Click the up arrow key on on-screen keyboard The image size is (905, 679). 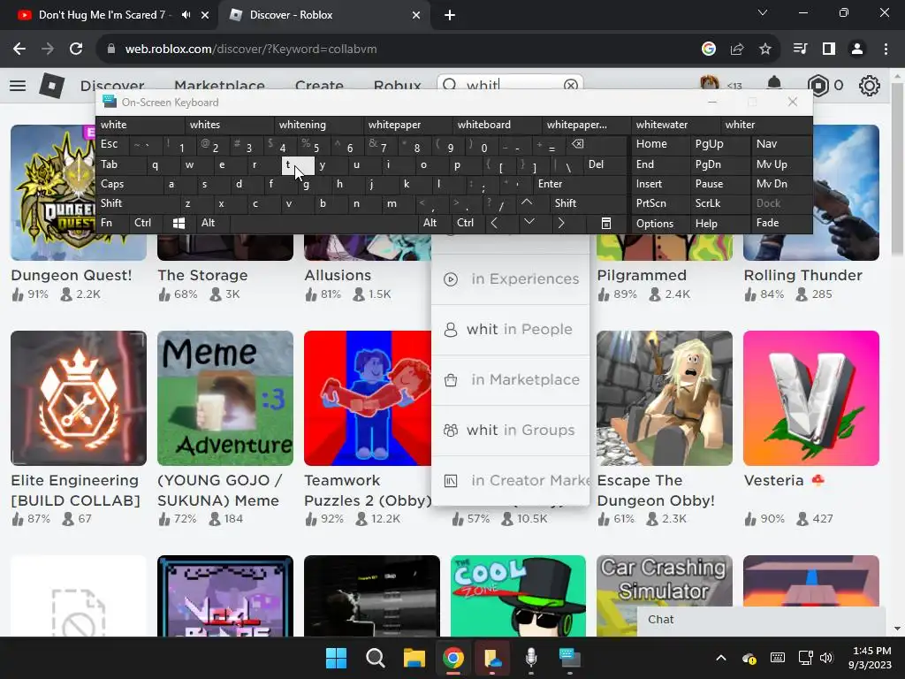527,202
